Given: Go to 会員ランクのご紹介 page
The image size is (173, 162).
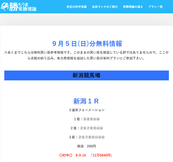Looking at the screenshot, I should (105, 7).
